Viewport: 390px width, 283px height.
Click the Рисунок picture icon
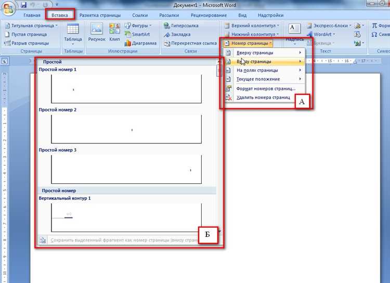point(97,29)
